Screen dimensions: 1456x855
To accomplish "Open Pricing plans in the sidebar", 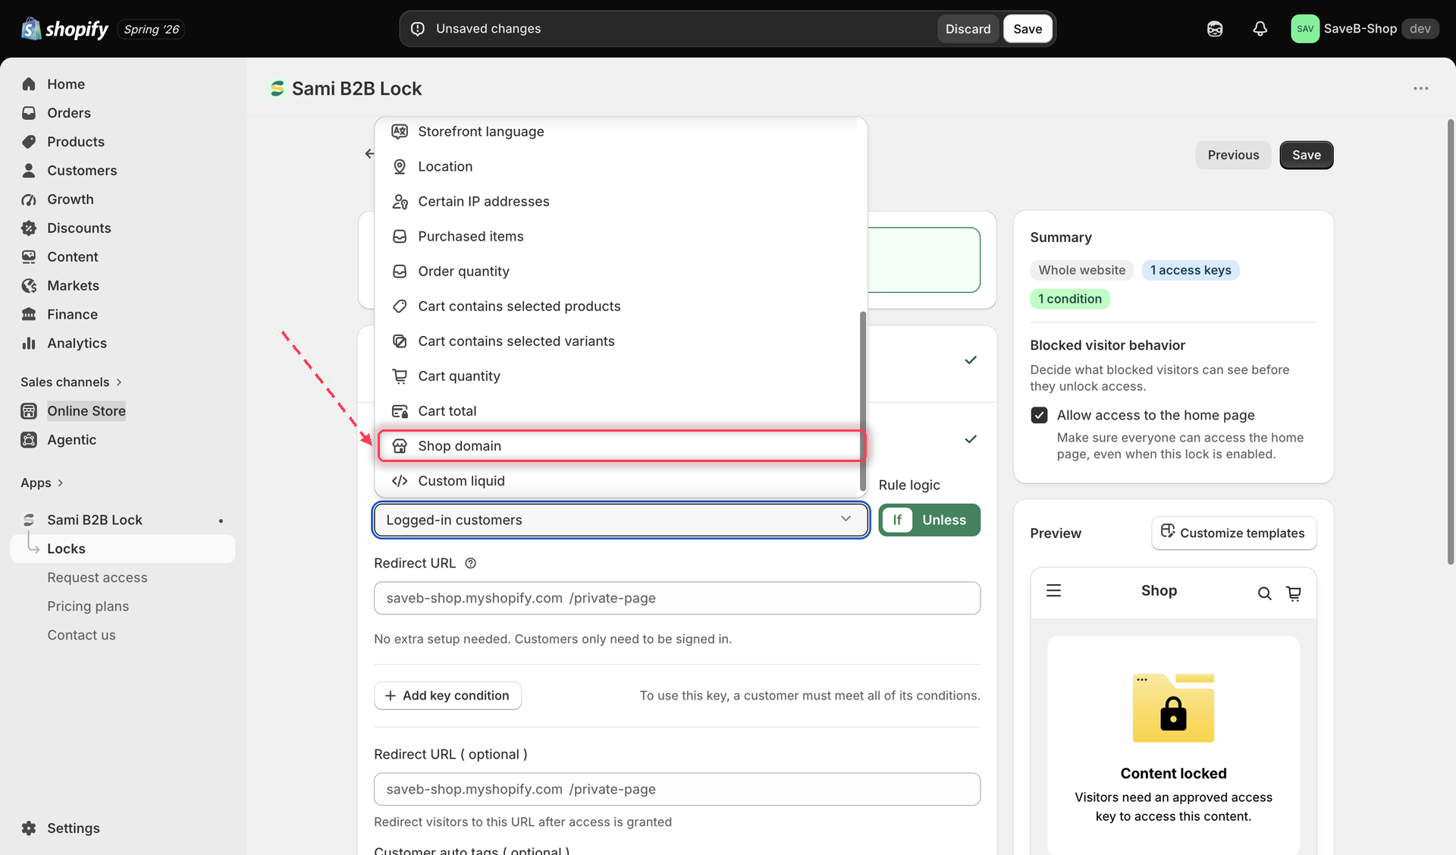I will click(88, 606).
